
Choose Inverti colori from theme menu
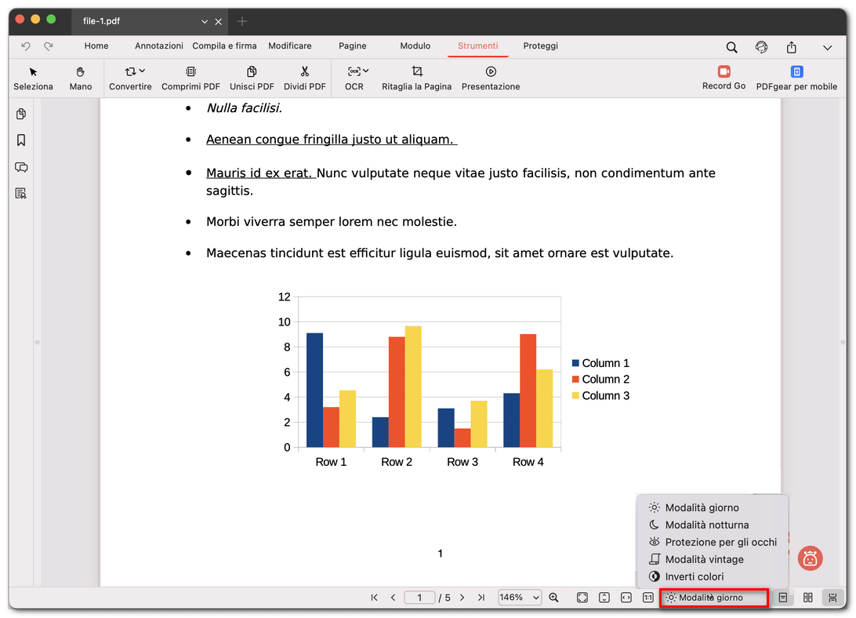[694, 576]
